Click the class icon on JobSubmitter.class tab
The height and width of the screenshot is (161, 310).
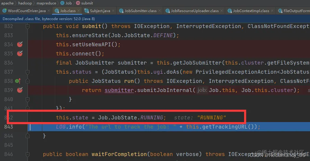[121, 11]
